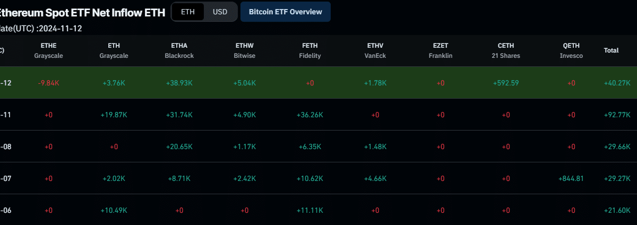Click the ETHA Blackrock column header
The height and width of the screenshot is (225, 637).
179,50
